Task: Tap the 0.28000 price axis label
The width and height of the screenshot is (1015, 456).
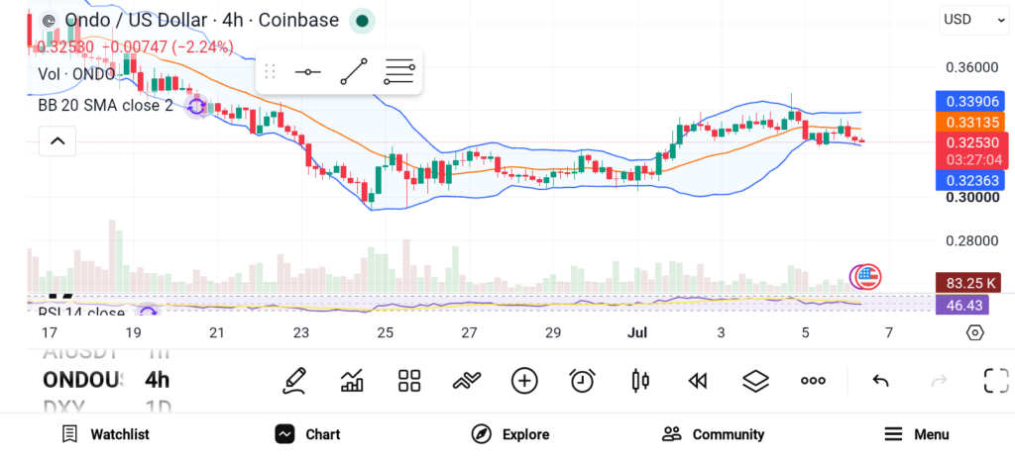Action: (972, 241)
